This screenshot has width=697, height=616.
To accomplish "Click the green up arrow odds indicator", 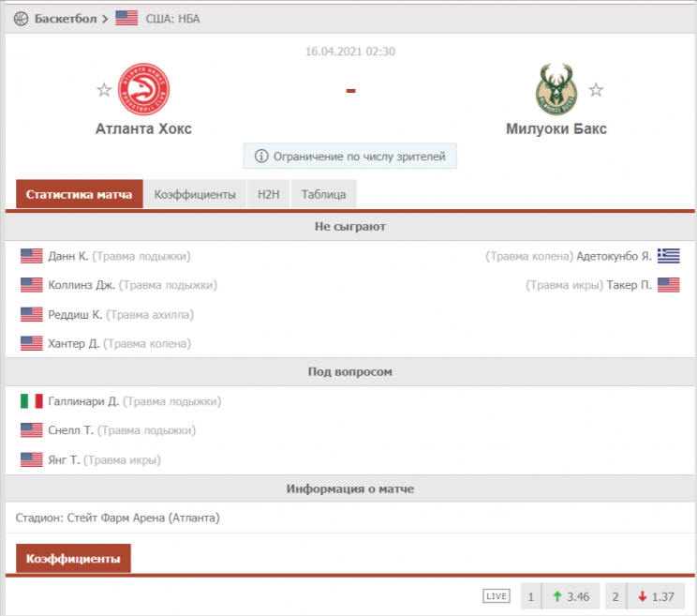I will (557, 596).
